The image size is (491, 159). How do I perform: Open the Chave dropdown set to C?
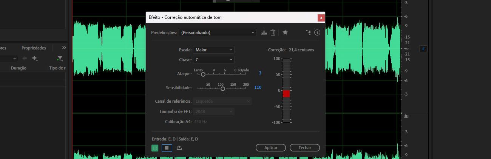coord(214,60)
